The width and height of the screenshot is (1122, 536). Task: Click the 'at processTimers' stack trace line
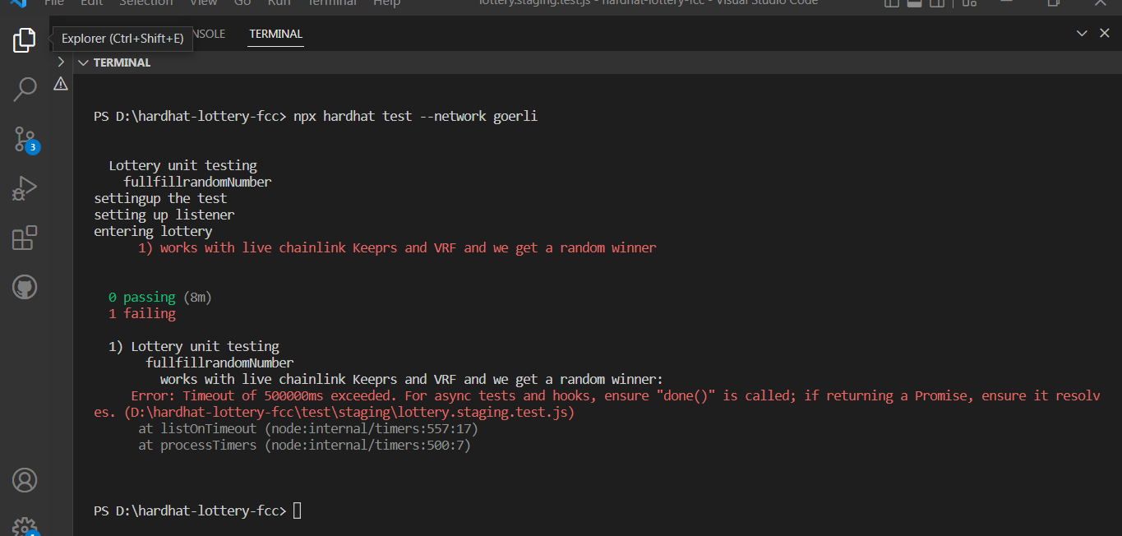[x=305, y=446]
